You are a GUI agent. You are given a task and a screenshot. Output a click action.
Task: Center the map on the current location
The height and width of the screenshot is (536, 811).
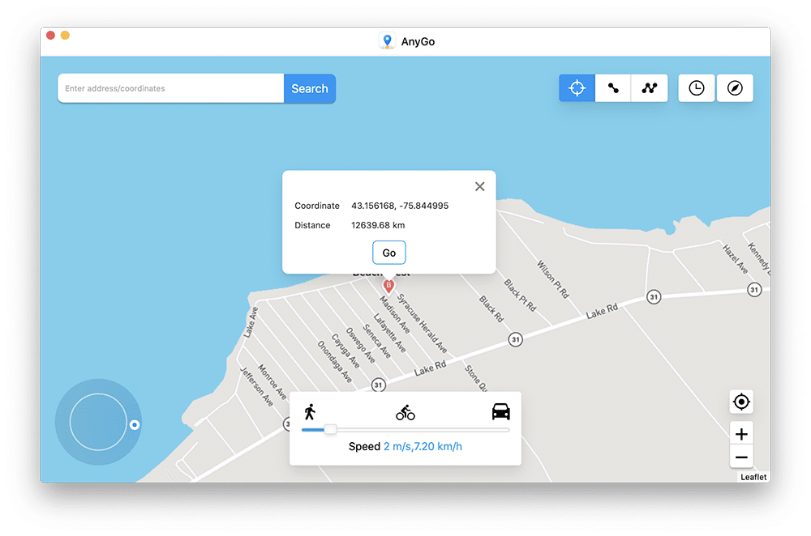[741, 402]
